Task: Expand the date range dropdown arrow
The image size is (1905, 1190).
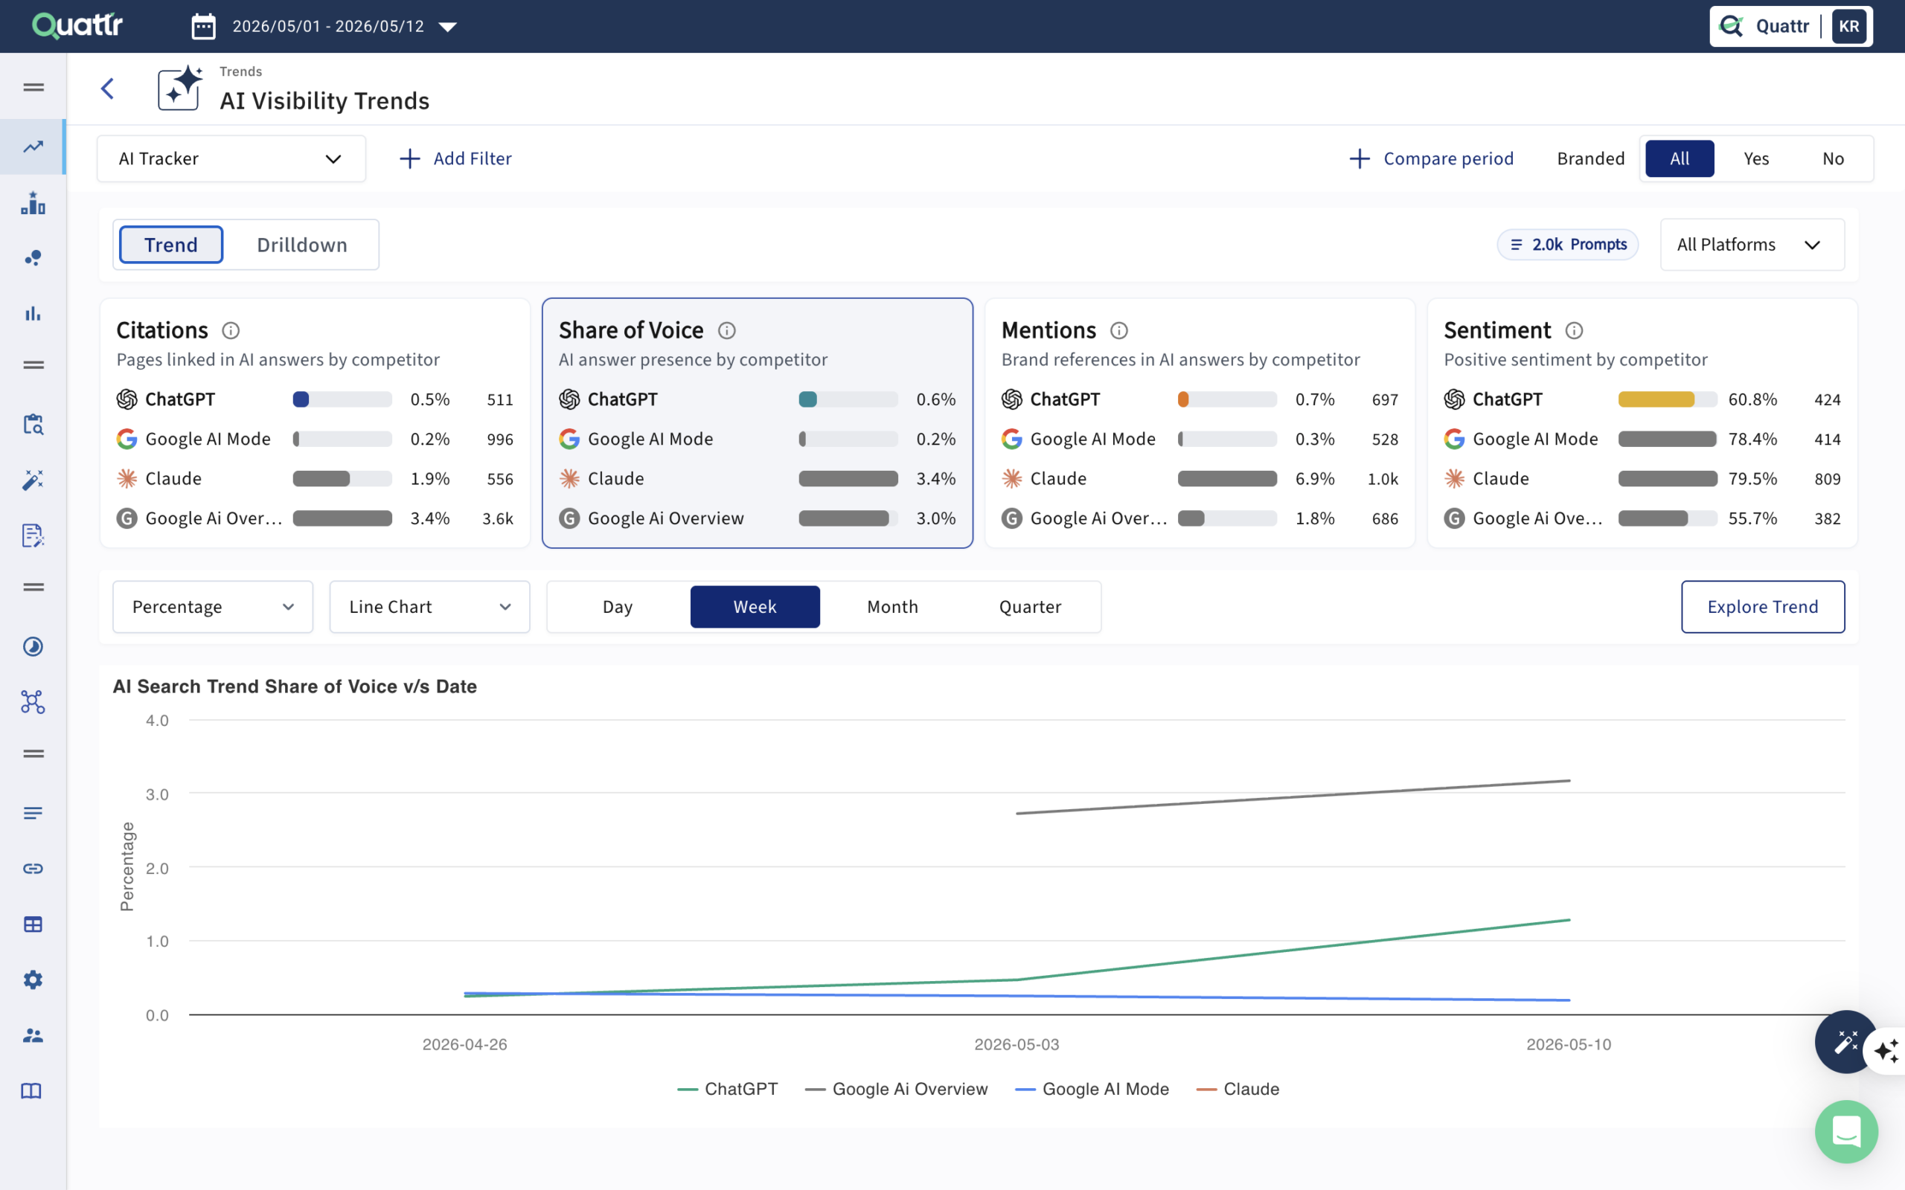Action: (x=447, y=27)
